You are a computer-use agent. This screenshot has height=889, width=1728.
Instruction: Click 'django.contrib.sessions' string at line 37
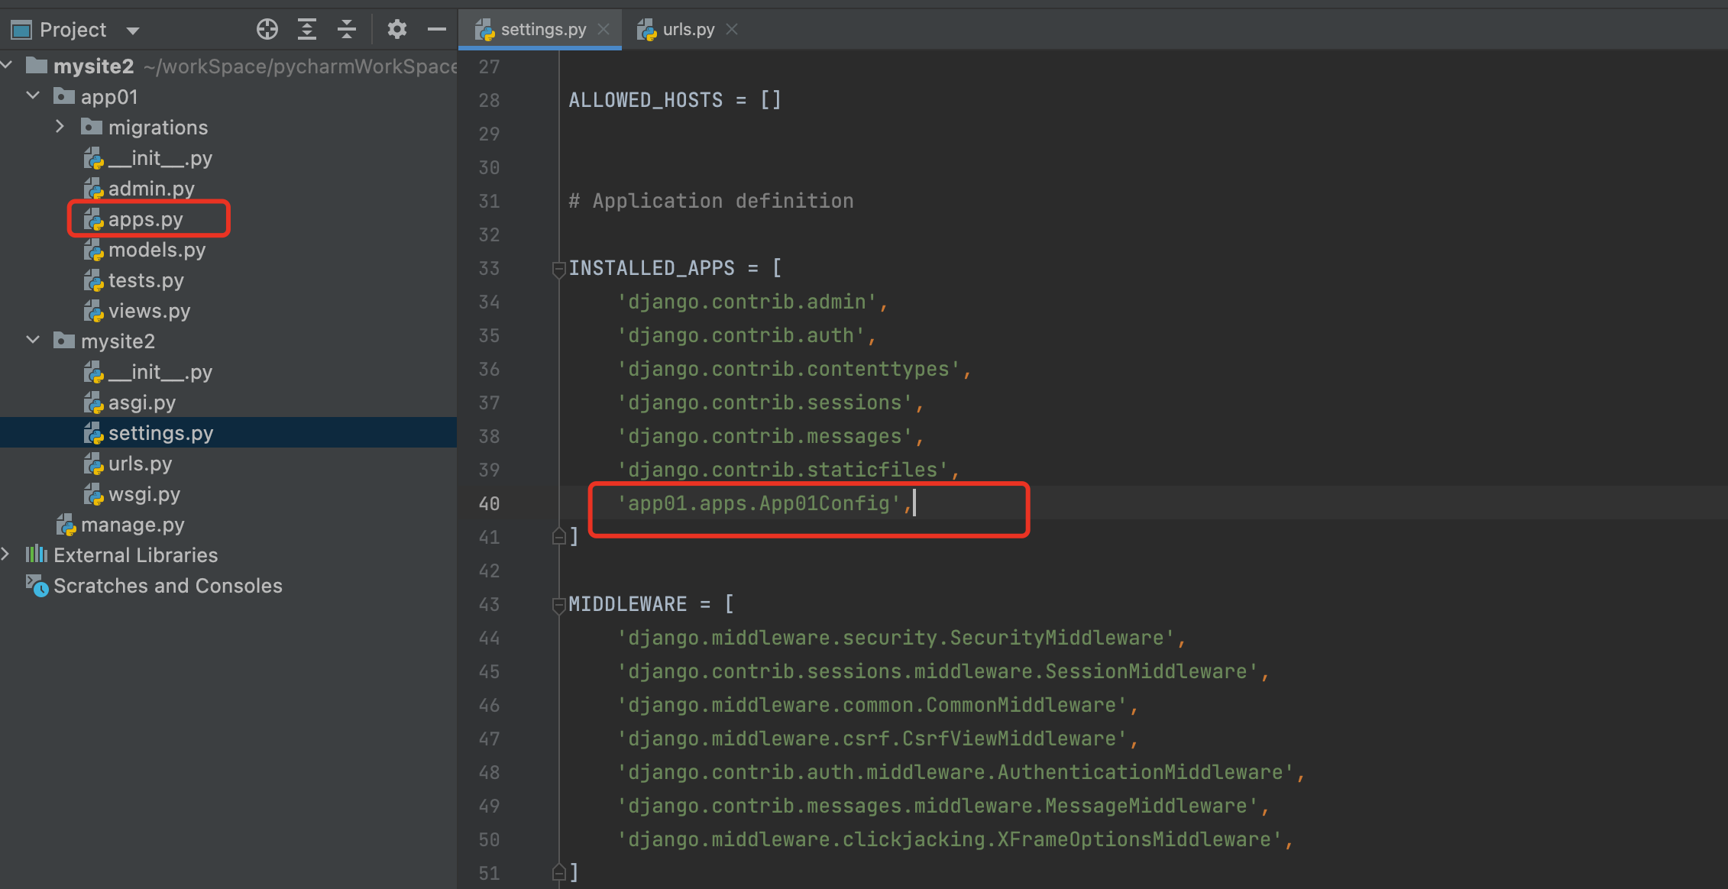pos(765,402)
